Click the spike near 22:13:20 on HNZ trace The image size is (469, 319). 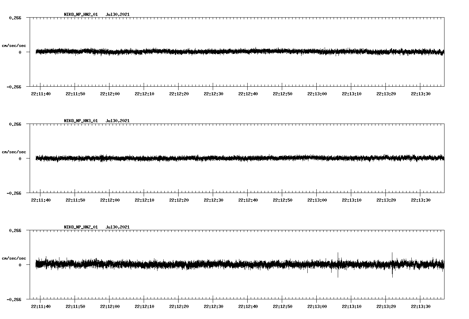click(x=392, y=265)
